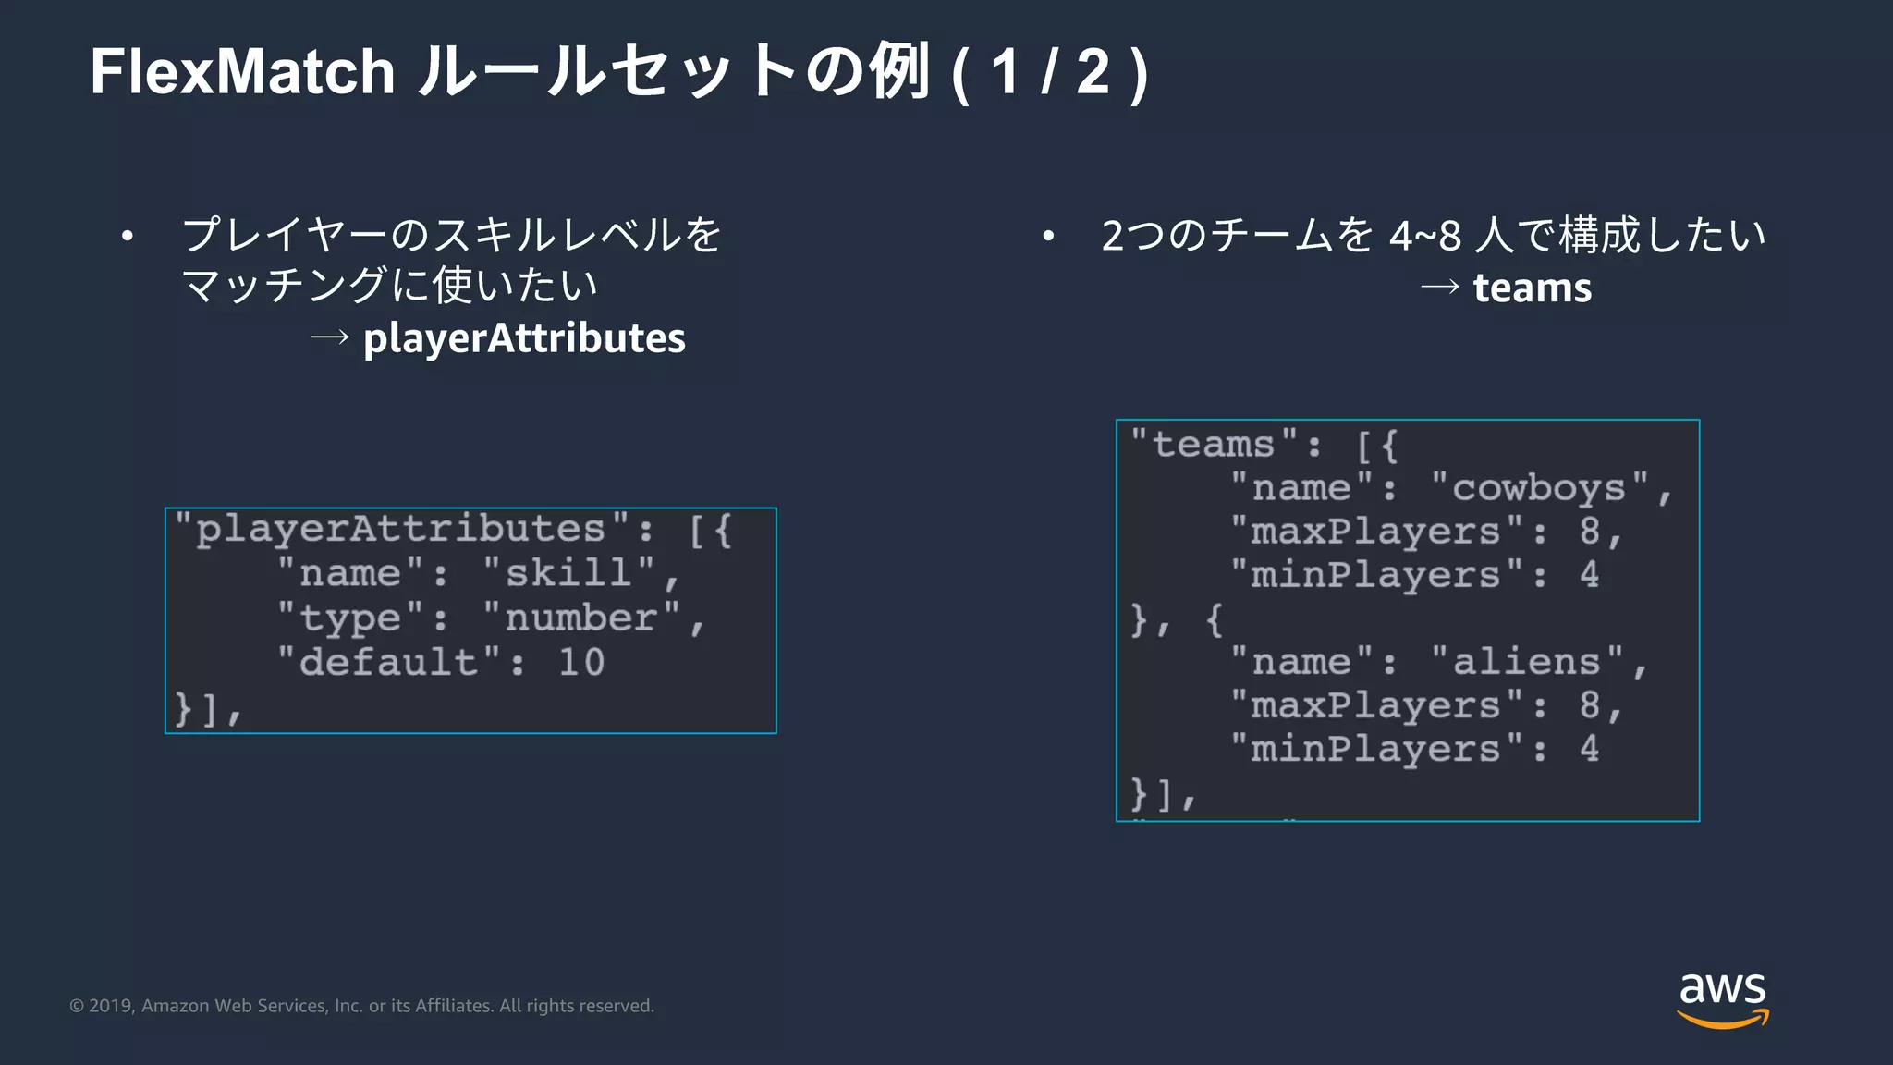Click the code line '"name": "aliens",'
Viewport: 1893px width, 1065px height.
[1439, 662]
